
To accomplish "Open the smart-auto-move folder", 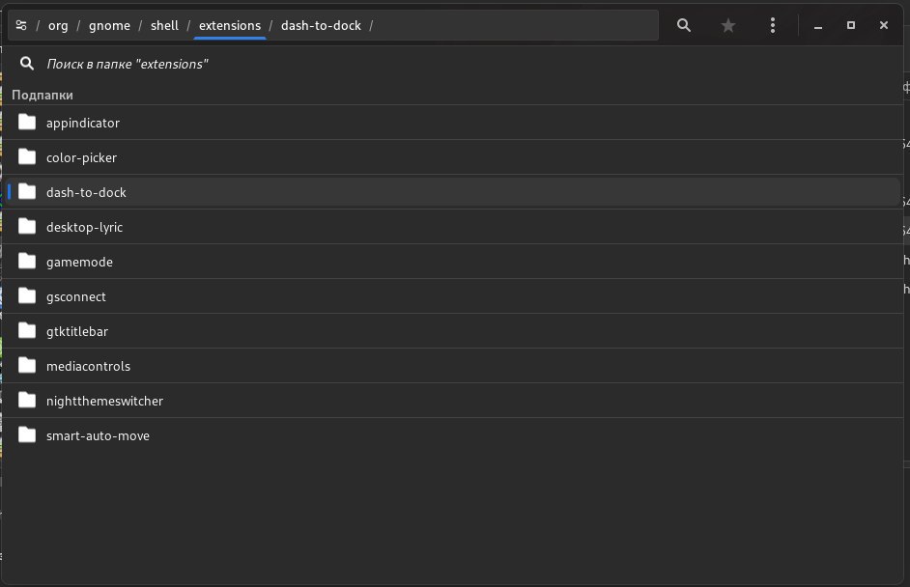I will [453, 435].
